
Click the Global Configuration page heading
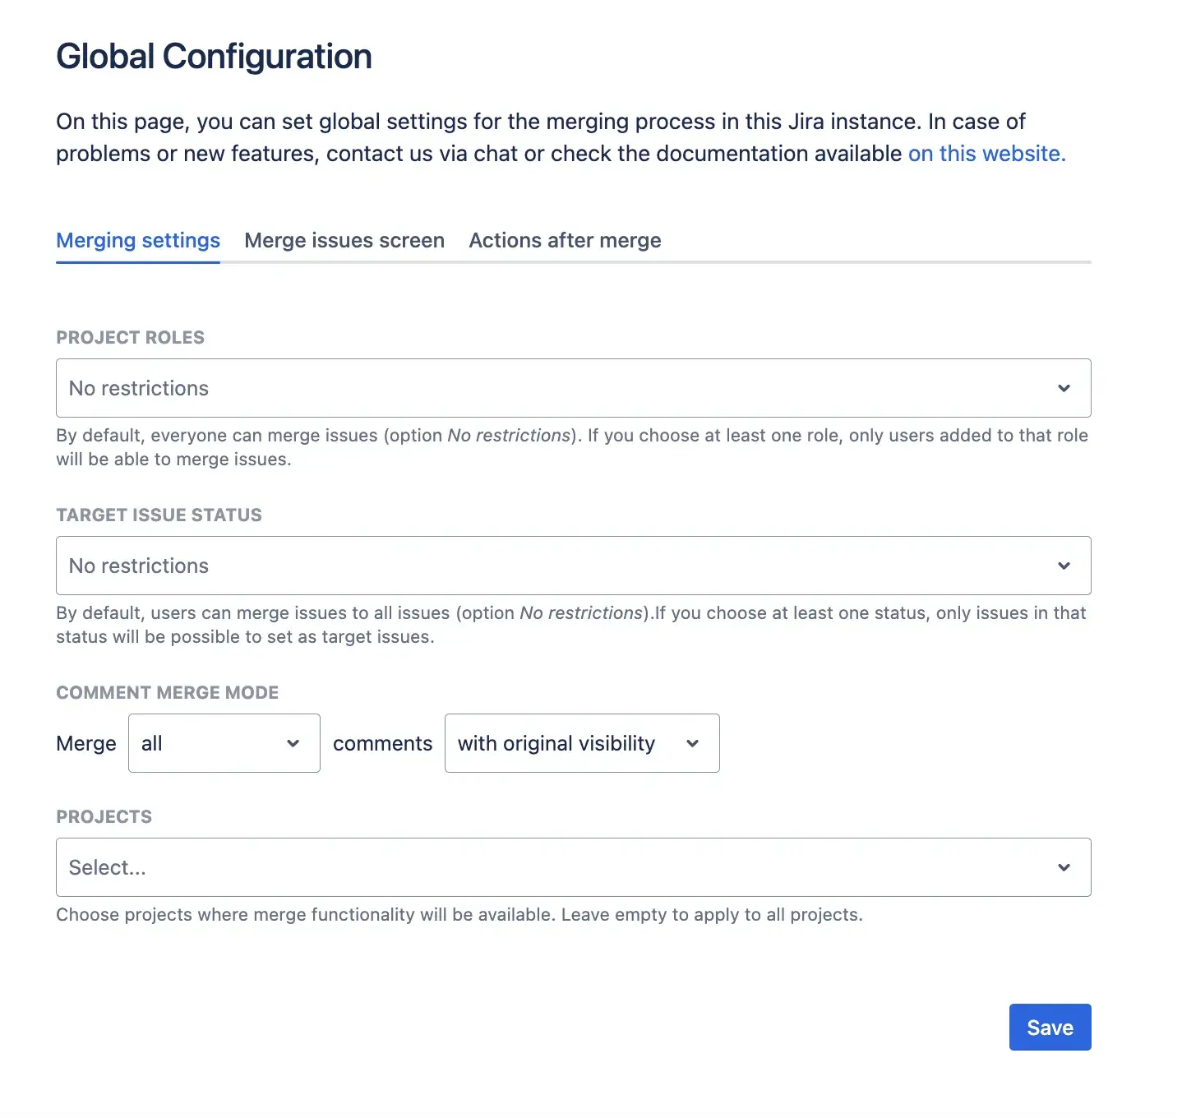(213, 56)
